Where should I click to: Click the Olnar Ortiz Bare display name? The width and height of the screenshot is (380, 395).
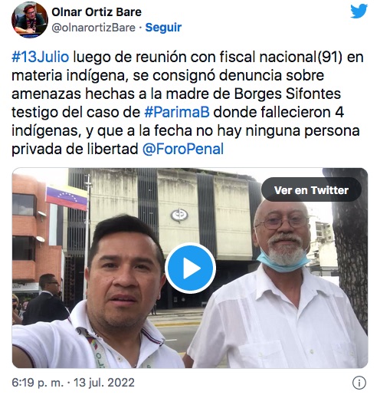97,12
